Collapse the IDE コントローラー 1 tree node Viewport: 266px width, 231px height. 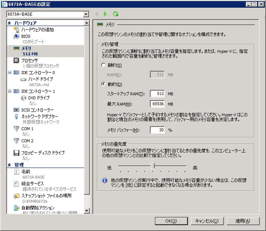coord(10,91)
